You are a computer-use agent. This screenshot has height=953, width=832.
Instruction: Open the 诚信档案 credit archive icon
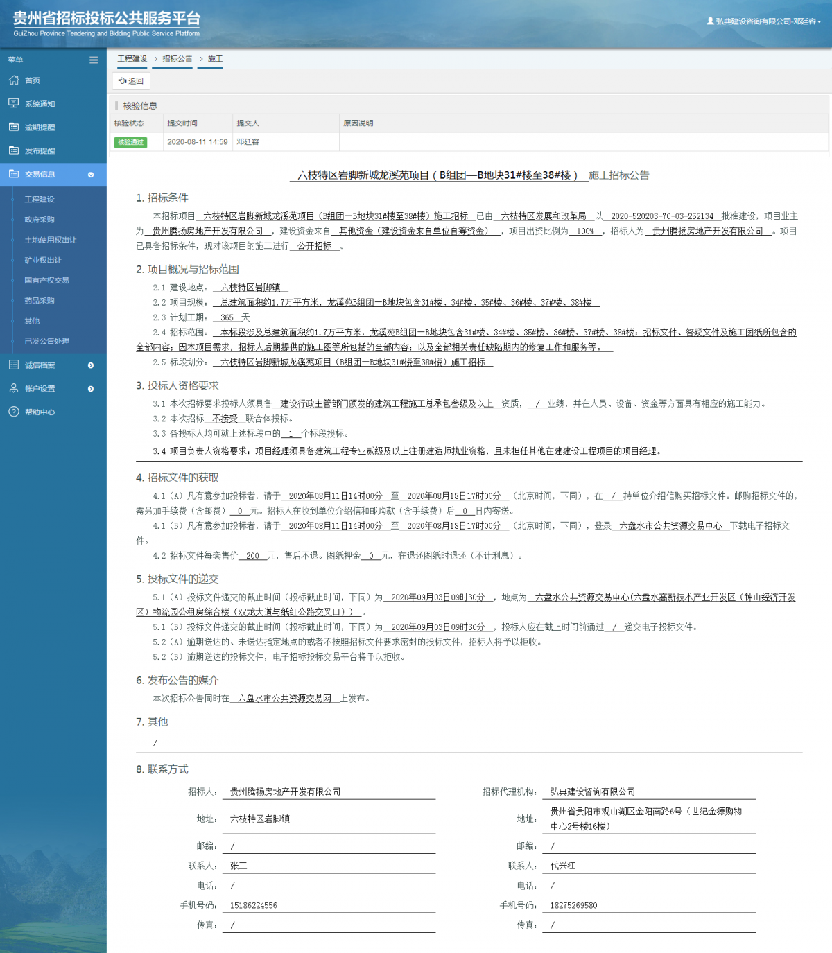click(x=14, y=365)
